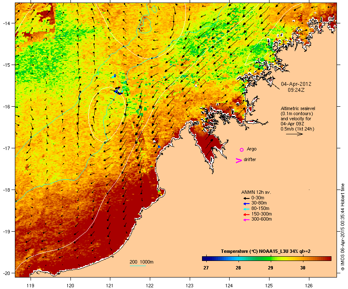Click the dark blue end of the temperature colorbar
Image resolution: width=348 pixels, height=289 pixels.
click(x=204, y=258)
